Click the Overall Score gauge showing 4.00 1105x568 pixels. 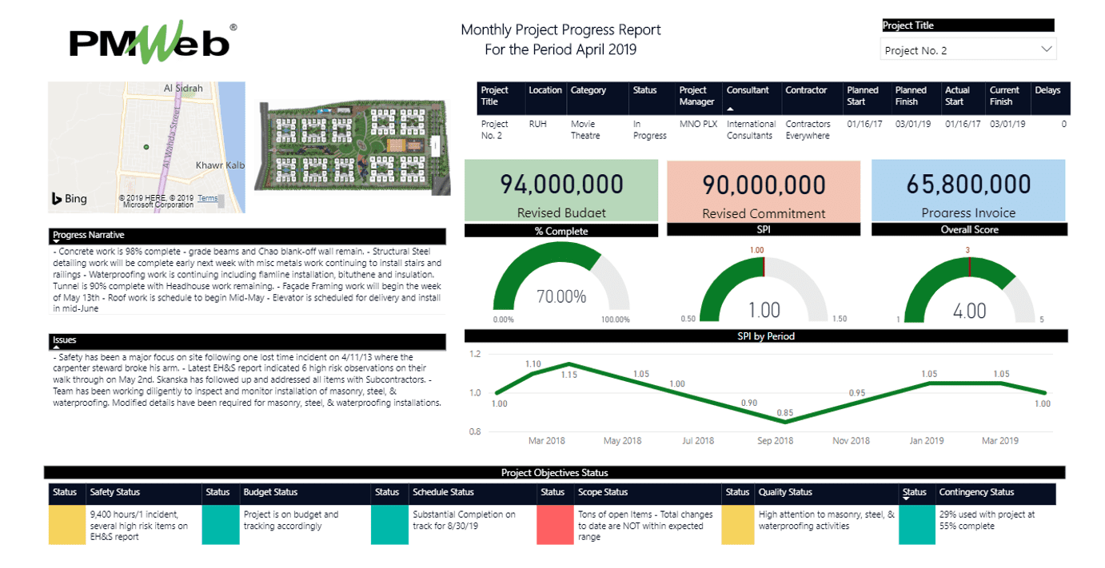click(x=969, y=288)
